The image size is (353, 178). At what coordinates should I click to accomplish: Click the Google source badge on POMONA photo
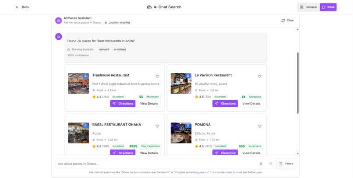188,126
